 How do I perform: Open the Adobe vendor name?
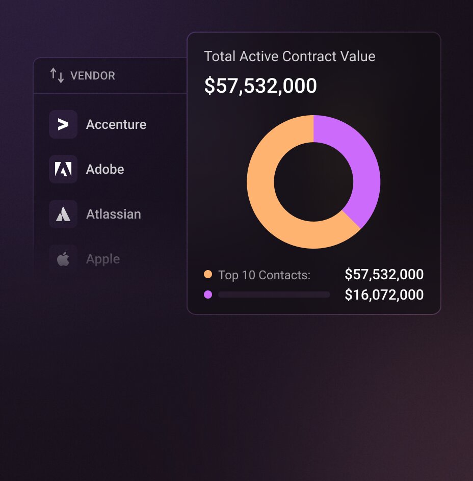[105, 169]
